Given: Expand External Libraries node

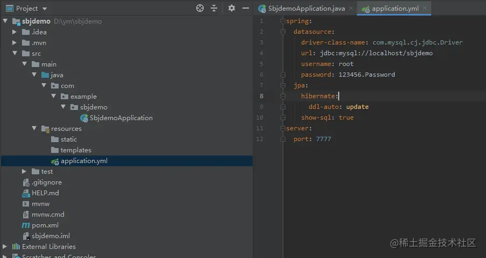Looking at the screenshot, I should click(5, 247).
